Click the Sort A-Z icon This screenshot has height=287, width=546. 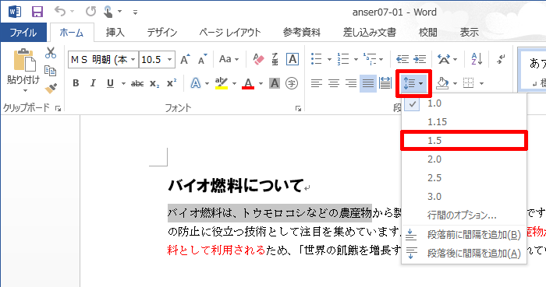[x=477, y=59]
